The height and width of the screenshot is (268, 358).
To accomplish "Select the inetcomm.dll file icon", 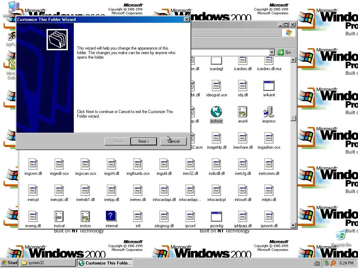I will point(269,164).
